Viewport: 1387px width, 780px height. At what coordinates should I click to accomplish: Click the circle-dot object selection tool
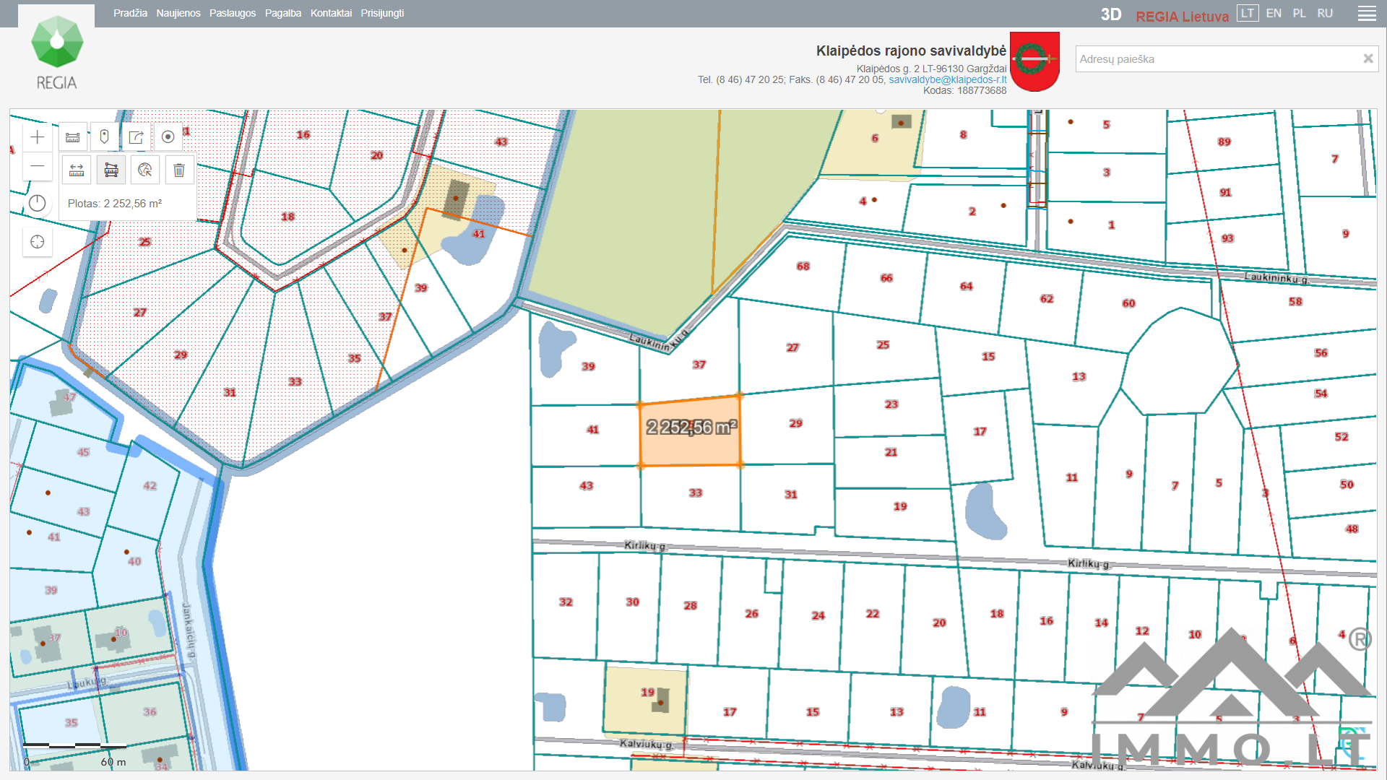(168, 136)
